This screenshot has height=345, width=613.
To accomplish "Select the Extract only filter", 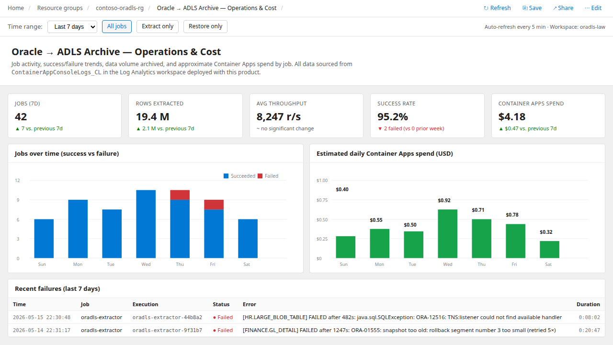I will coord(158,26).
